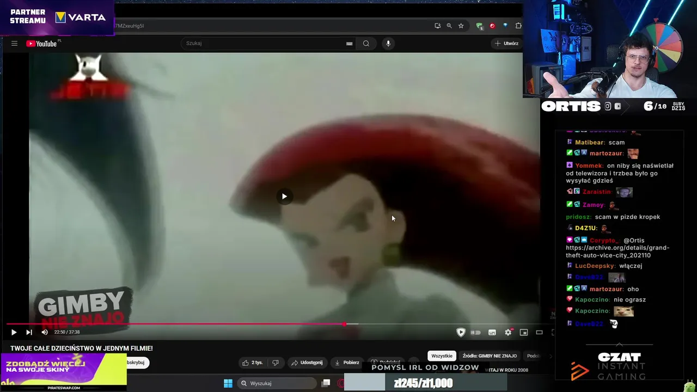Click the PIRATESWAP.COM ad banner
The width and height of the screenshot is (697, 392).
coord(63,372)
